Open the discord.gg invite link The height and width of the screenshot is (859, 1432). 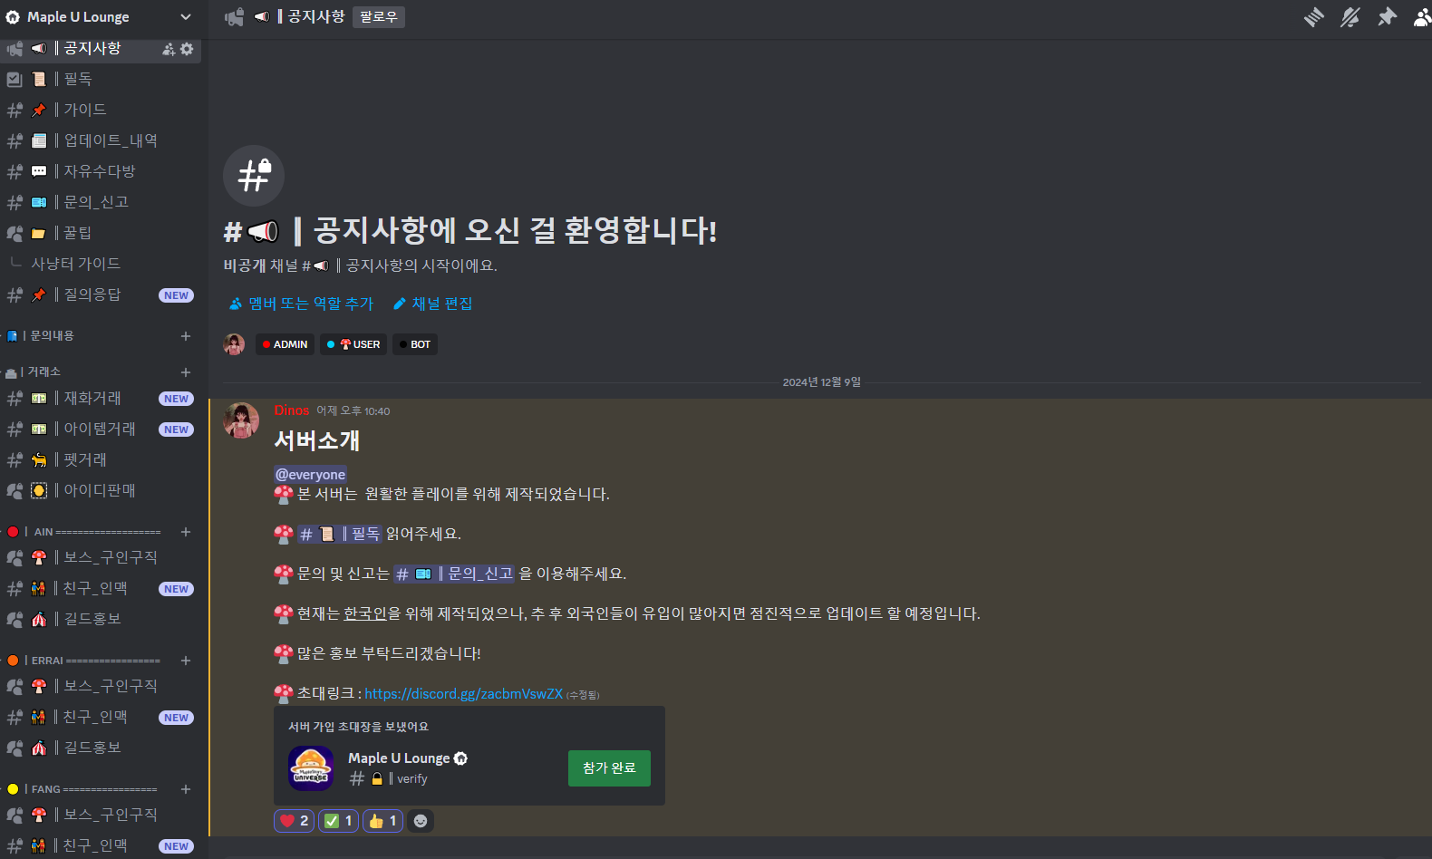coord(464,693)
